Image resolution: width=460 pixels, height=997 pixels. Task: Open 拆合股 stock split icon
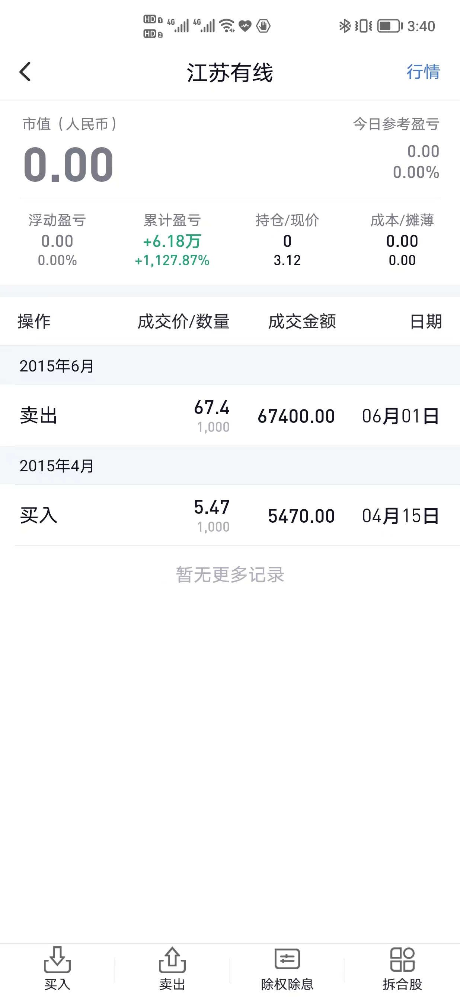pos(402,960)
